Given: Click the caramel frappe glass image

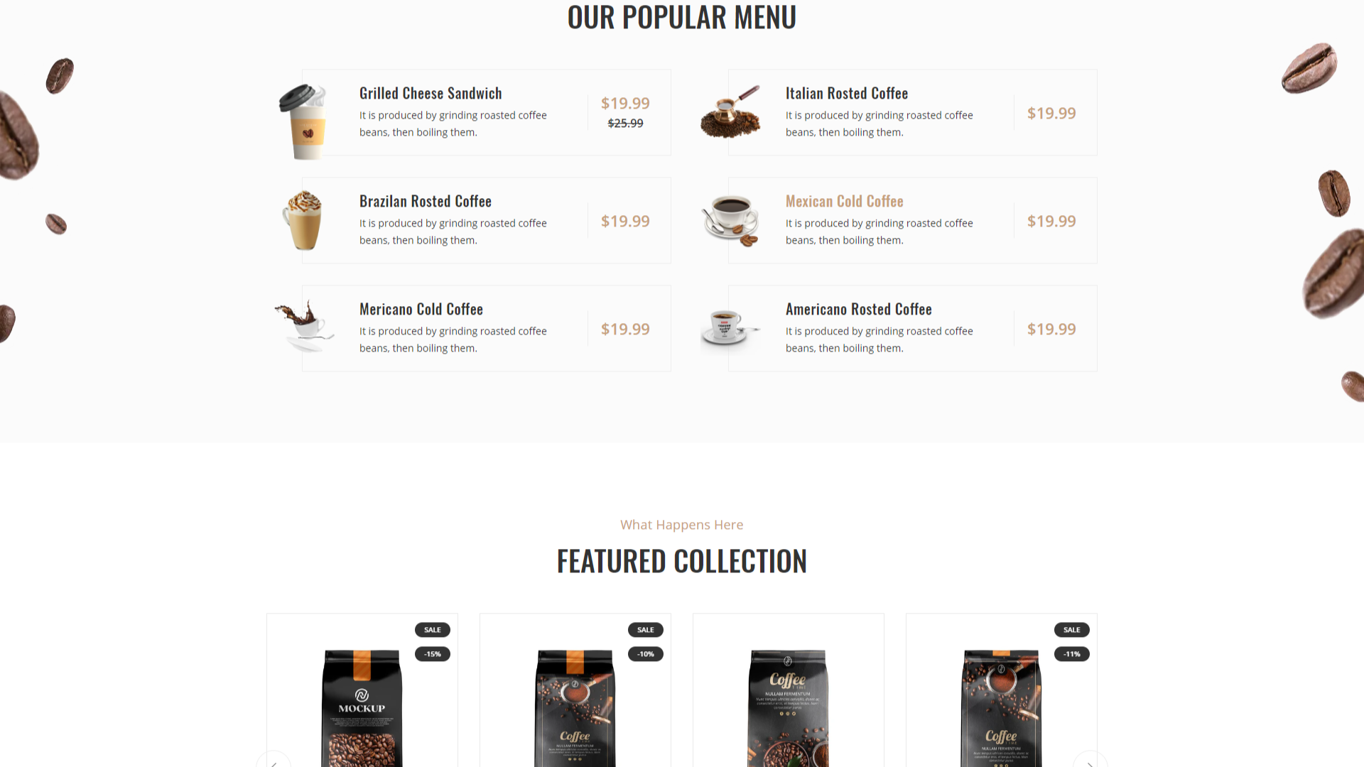Looking at the screenshot, I should click(303, 220).
